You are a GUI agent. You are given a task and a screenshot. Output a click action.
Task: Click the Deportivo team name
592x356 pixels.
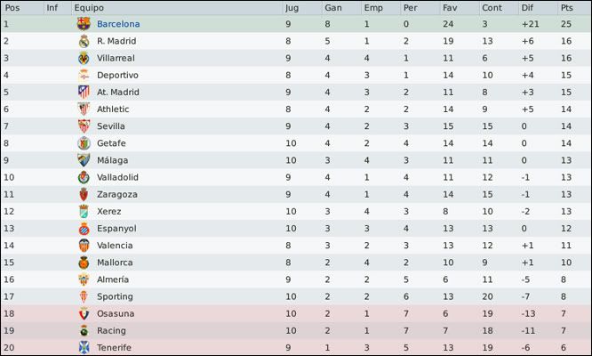pyautogui.click(x=117, y=75)
